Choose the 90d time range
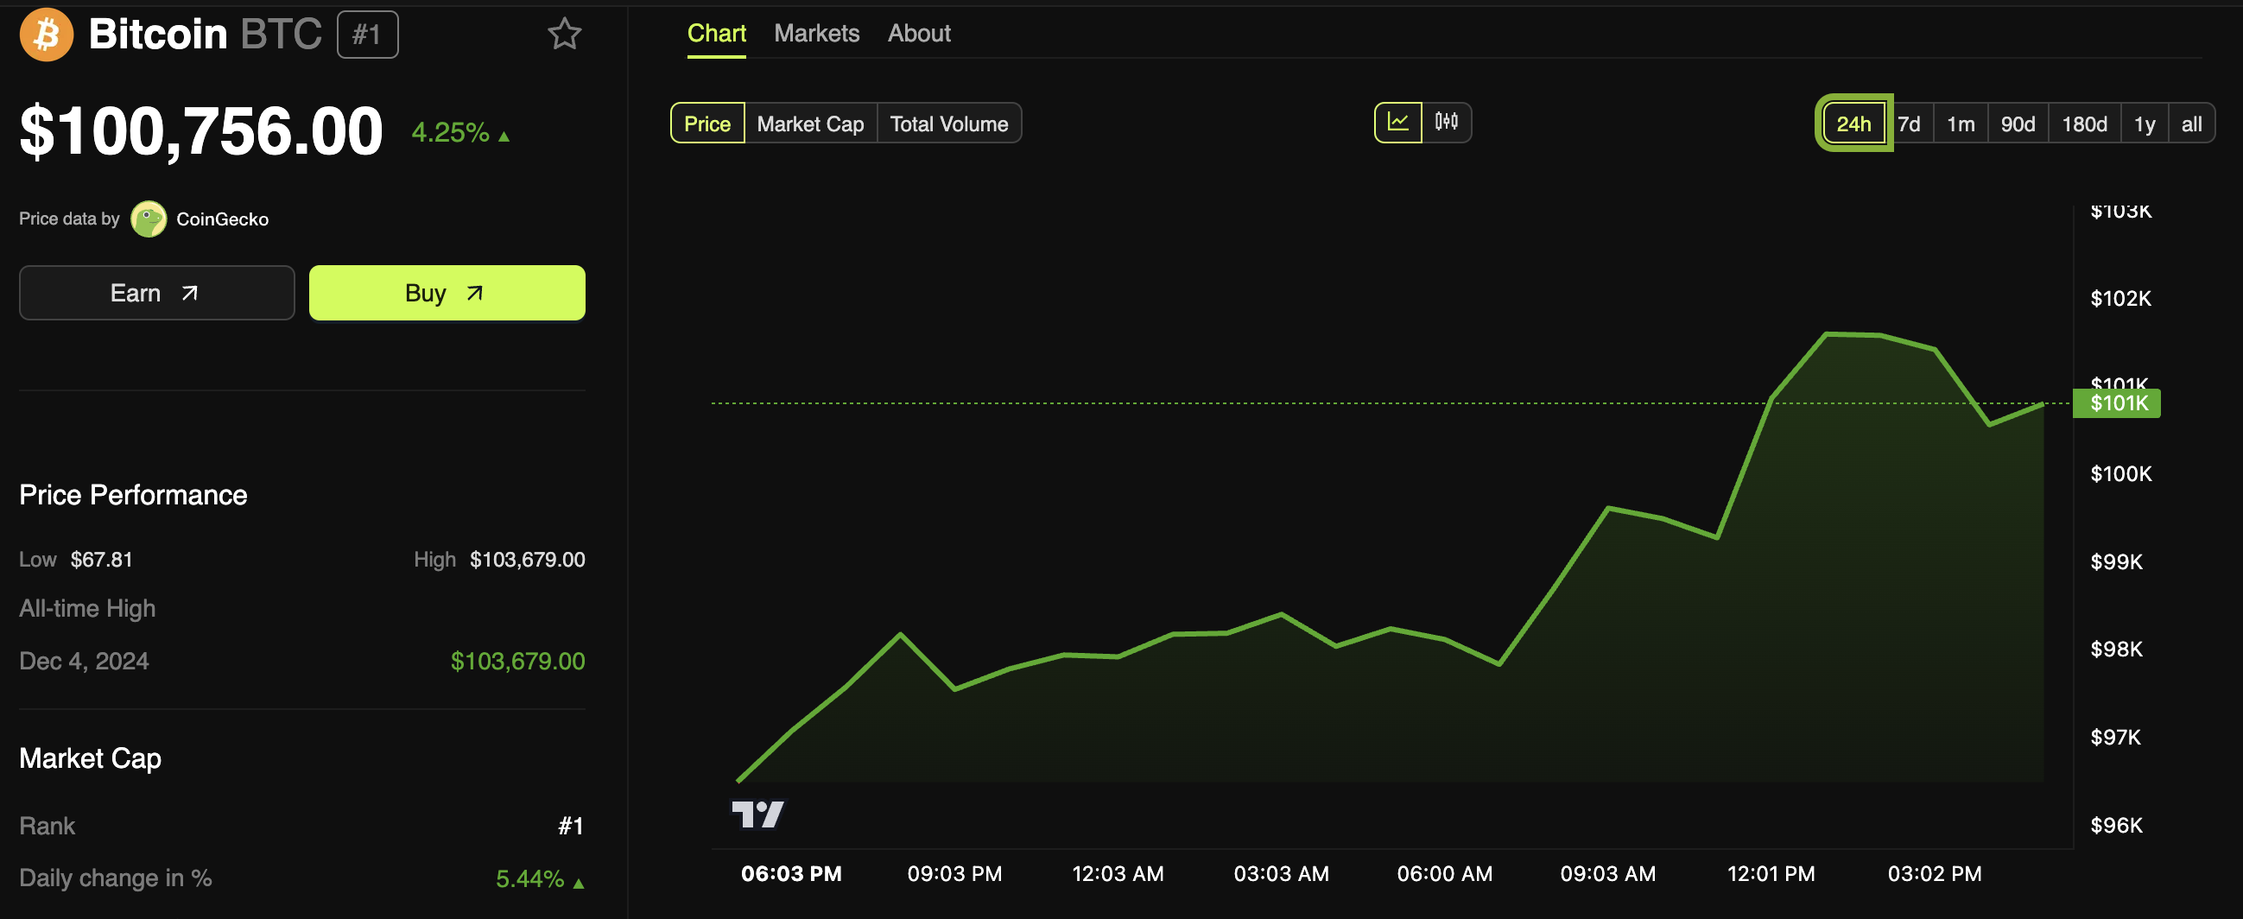The height and width of the screenshot is (919, 2243). tap(2018, 124)
